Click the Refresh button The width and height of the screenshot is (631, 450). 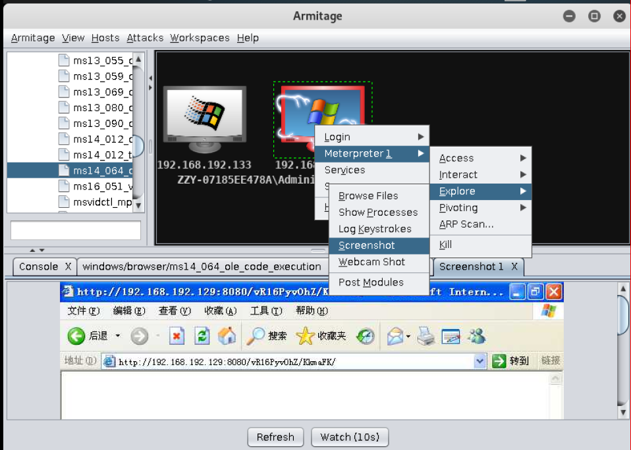coord(275,437)
